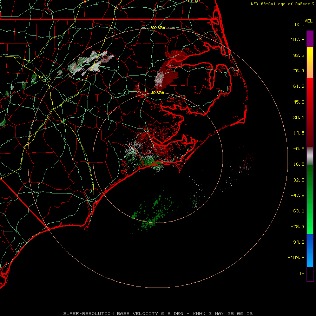Click the Super-Resolution Base Velocity caption at bottom
The image size is (316, 316).
158,314
